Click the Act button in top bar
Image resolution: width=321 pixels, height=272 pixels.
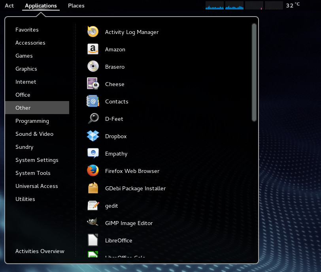pyautogui.click(x=9, y=6)
